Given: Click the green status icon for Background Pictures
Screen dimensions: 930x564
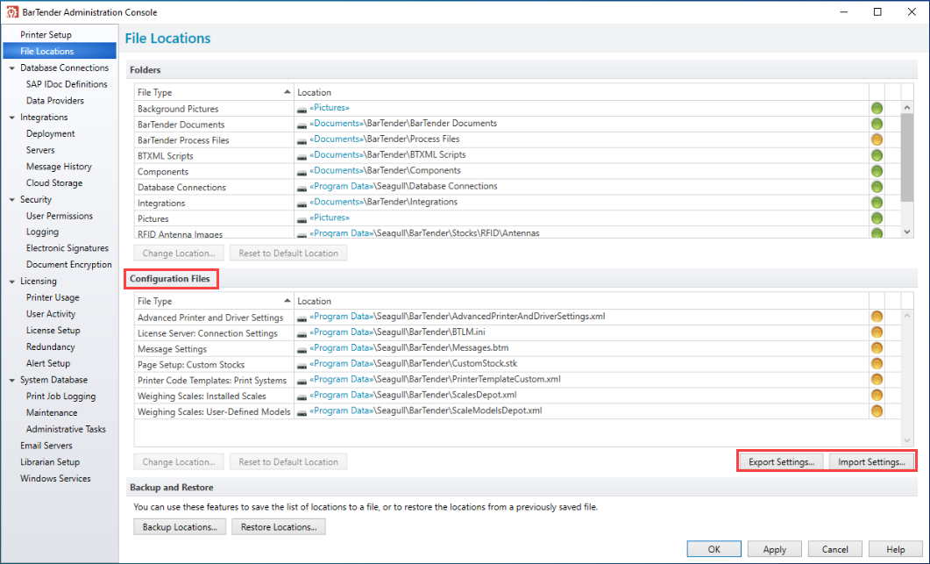Looking at the screenshot, I should [x=877, y=109].
